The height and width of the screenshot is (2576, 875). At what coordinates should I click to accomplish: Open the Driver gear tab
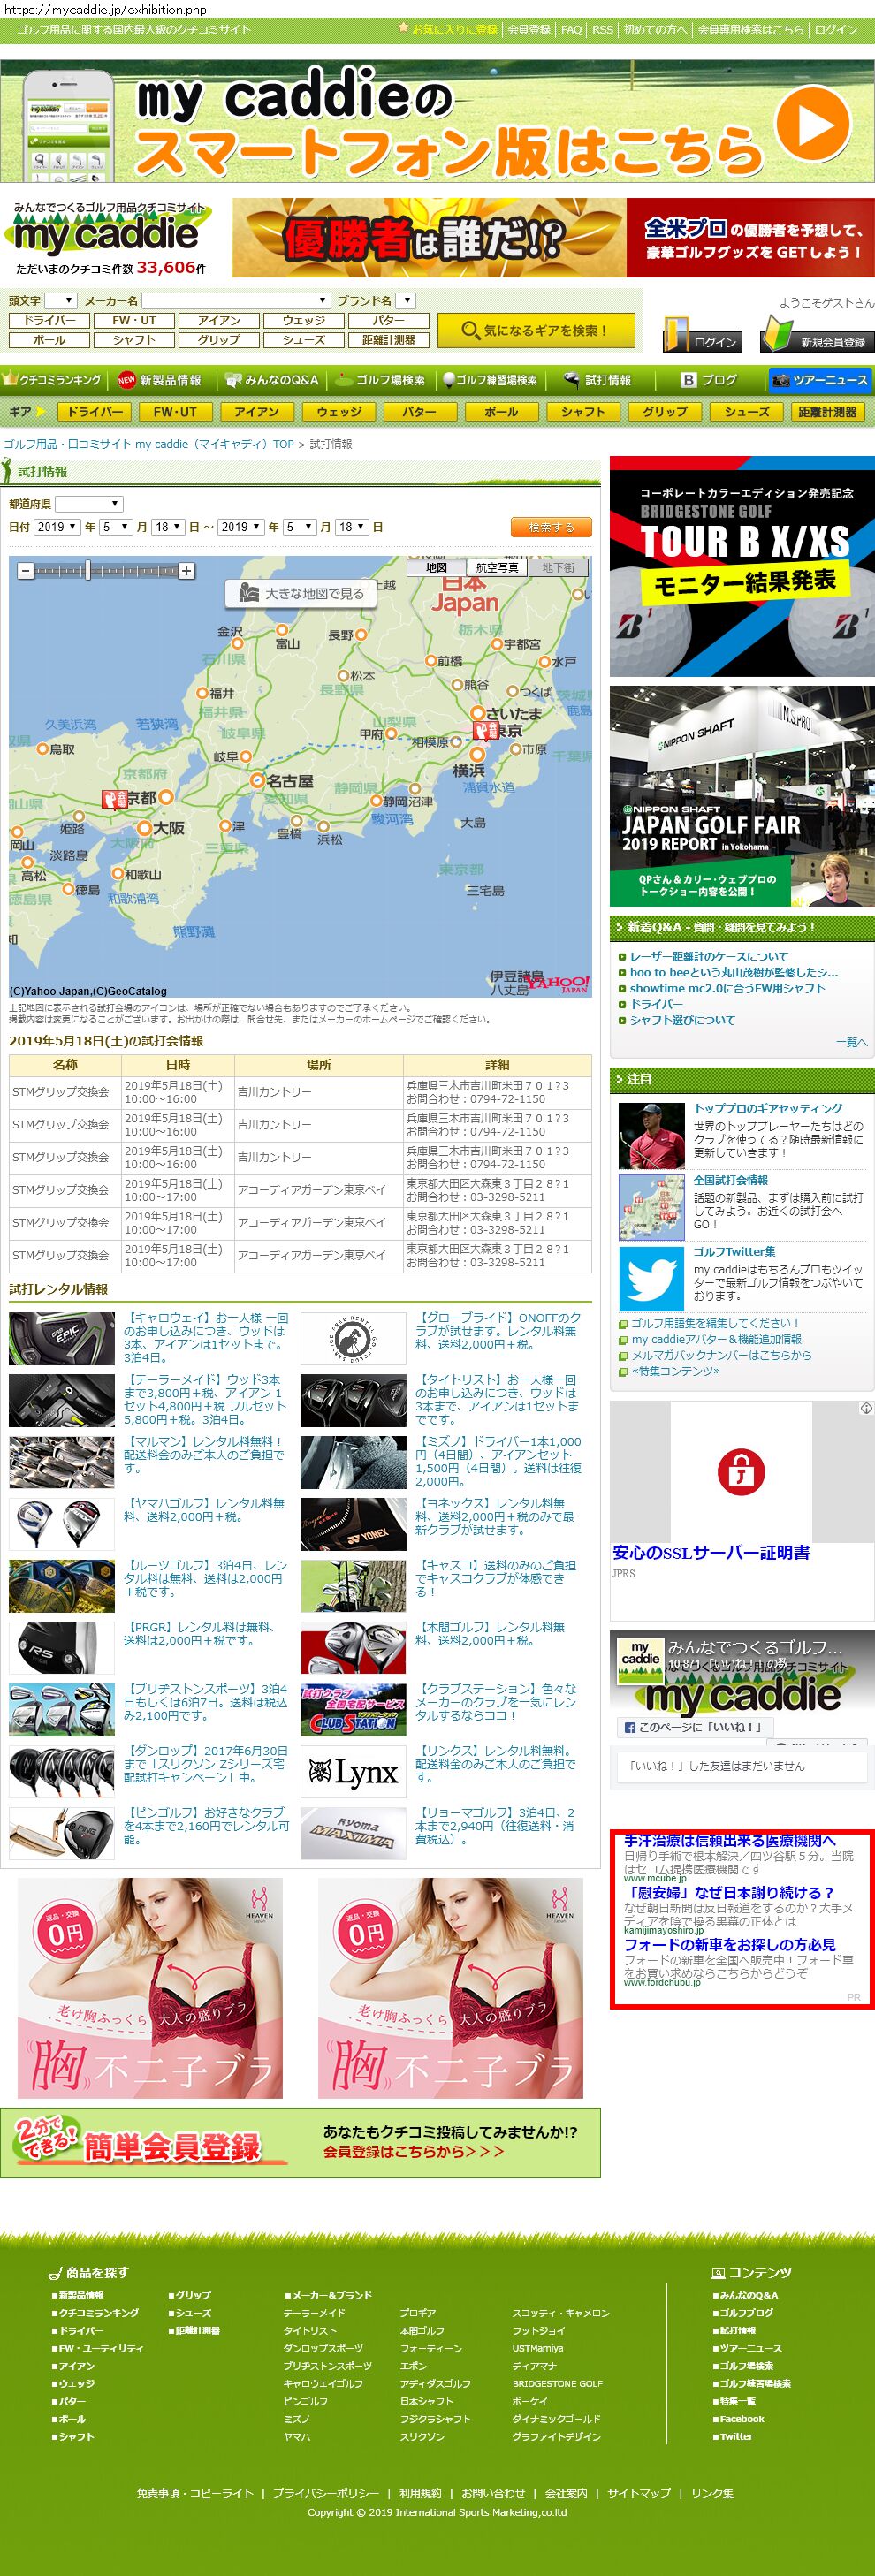coord(94,411)
